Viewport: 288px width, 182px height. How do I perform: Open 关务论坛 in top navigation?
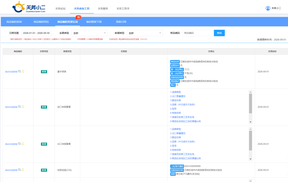pos(61,8)
